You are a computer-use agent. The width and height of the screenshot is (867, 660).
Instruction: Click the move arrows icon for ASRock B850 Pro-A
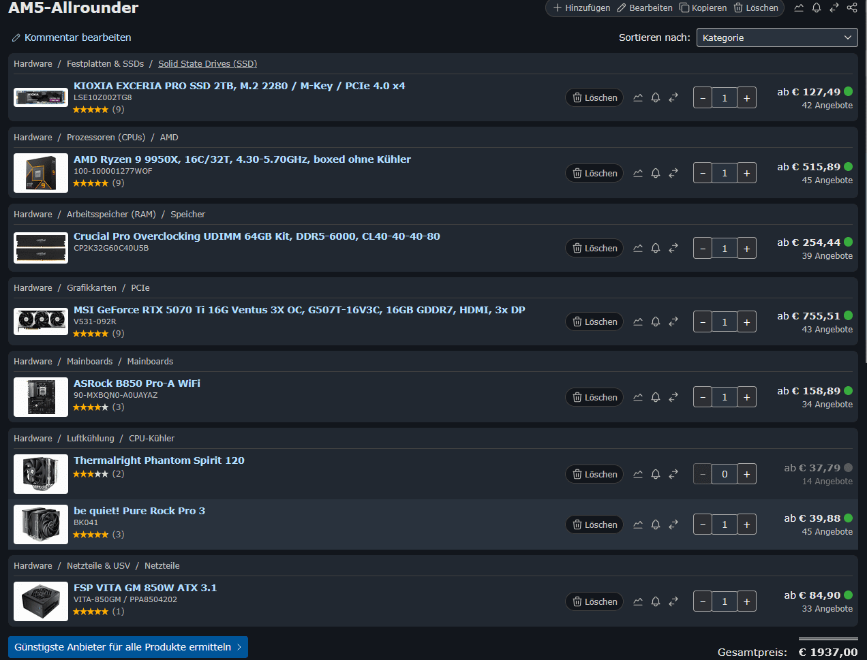(673, 397)
